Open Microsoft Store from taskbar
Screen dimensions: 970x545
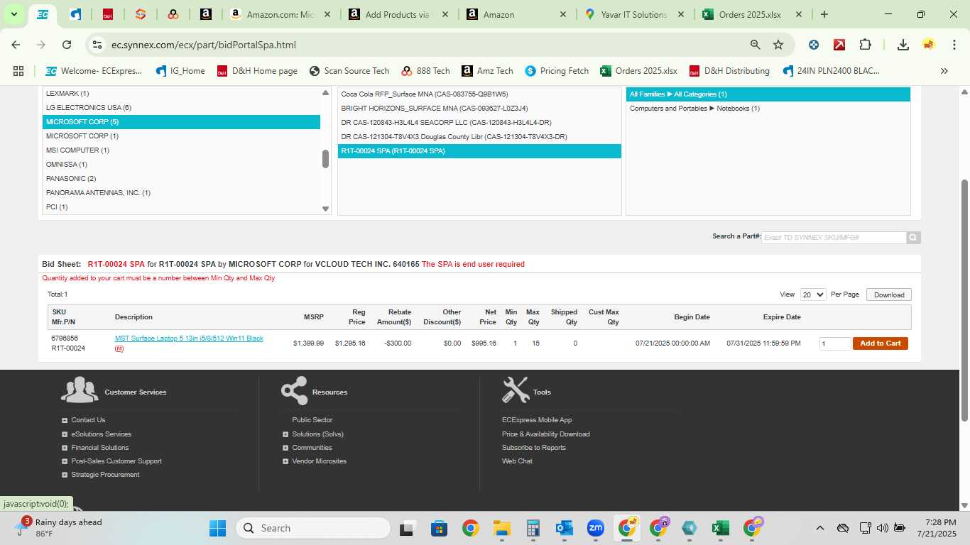pyautogui.click(x=439, y=528)
